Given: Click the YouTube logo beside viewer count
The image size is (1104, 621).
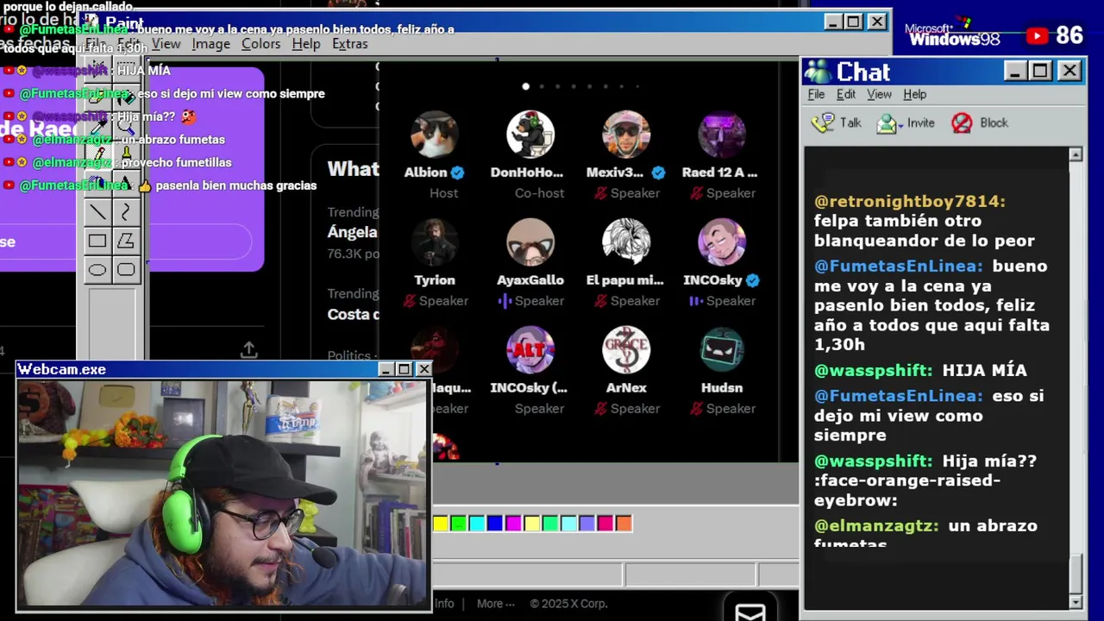Looking at the screenshot, I should tap(1037, 35).
